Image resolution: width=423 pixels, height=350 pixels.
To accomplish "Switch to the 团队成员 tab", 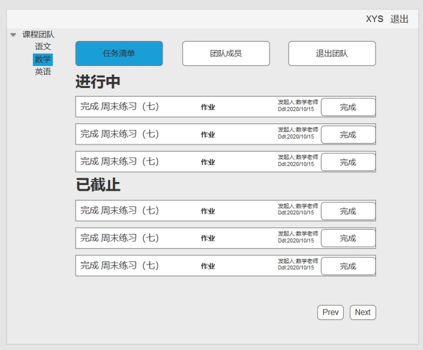I will tap(226, 53).
